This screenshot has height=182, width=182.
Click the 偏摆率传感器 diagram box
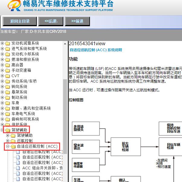86,165
